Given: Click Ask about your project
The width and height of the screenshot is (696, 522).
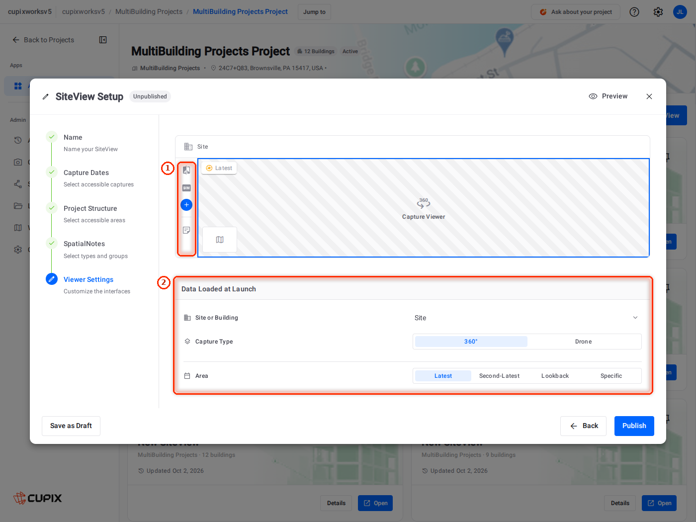Looking at the screenshot, I should (576, 12).
